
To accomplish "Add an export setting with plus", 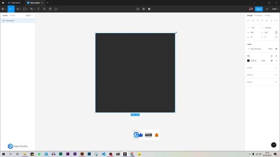I will (276, 82).
